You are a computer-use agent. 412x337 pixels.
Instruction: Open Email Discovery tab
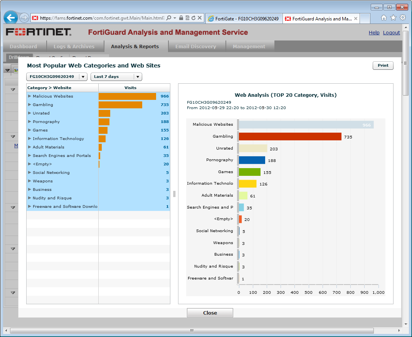coord(196,47)
